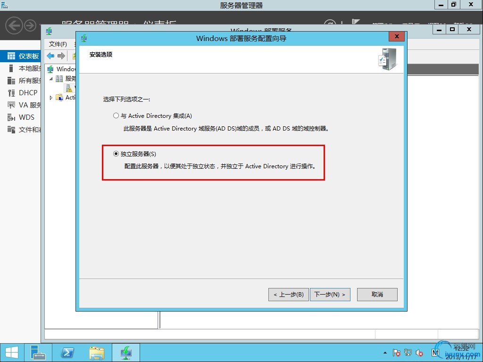Select the server node with warning icon
Screen dimensions: 483x362
(x=70, y=88)
